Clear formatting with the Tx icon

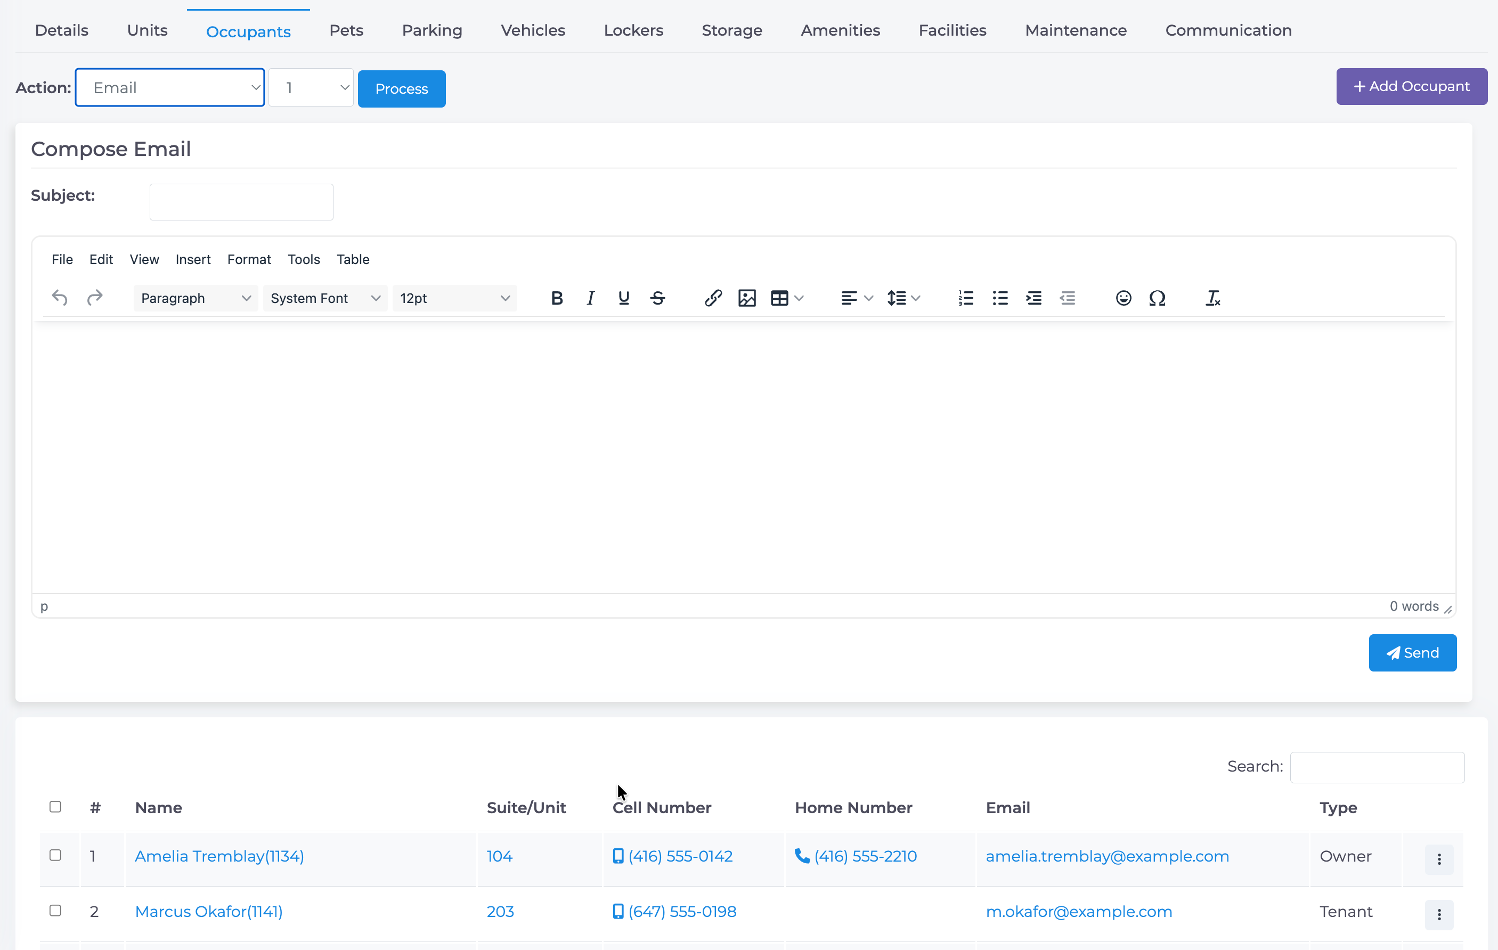click(x=1212, y=298)
